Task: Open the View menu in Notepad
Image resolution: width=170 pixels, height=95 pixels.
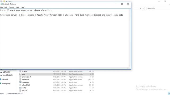Action: 17,7
